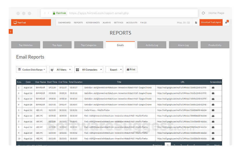The width and height of the screenshot is (241, 152).
Task: Select the Emails tab
Action: [120, 45]
